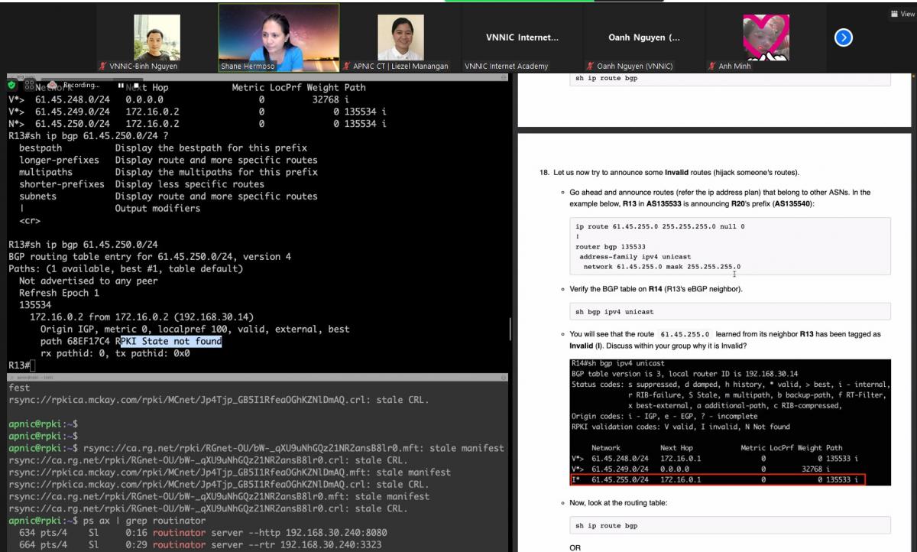Image resolution: width=917 pixels, height=552 pixels.
Task: Click the cloud Recording indicator icon
Action: pyautogui.click(x=53, y=85)
